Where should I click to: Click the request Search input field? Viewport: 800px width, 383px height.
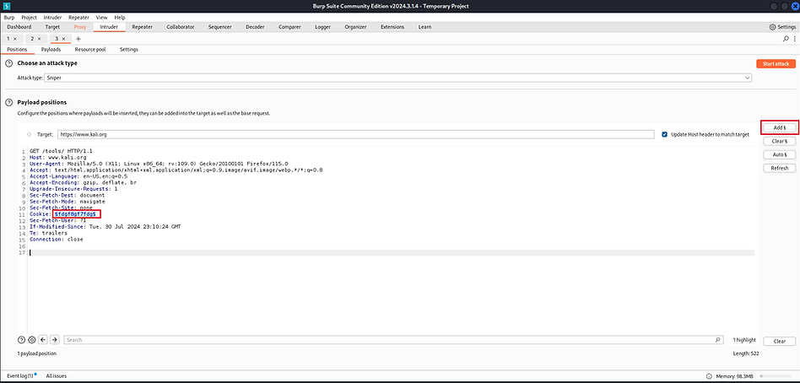pyautogui.click(x=394, y=340)
